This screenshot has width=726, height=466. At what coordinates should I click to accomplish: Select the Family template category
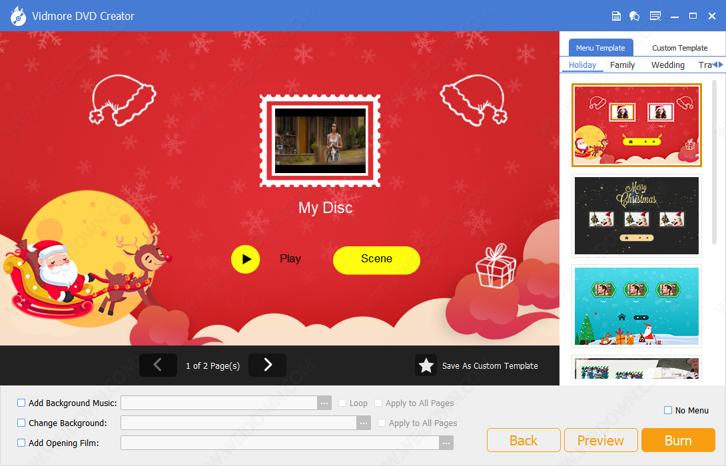(622, 65)
